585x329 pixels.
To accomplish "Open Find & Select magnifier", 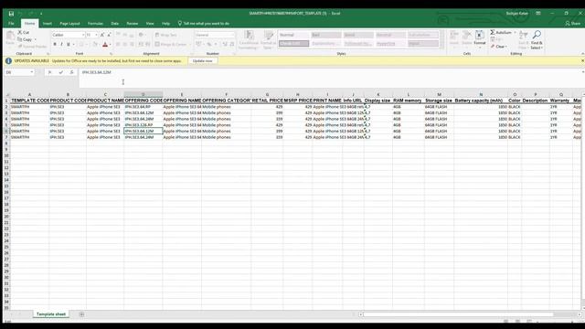I will coord(537,40).
